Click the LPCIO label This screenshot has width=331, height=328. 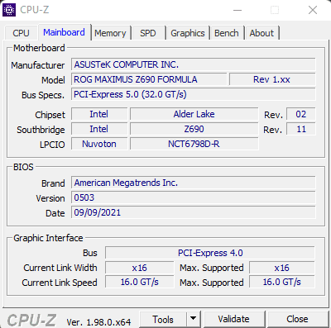[x=52, y=145]
